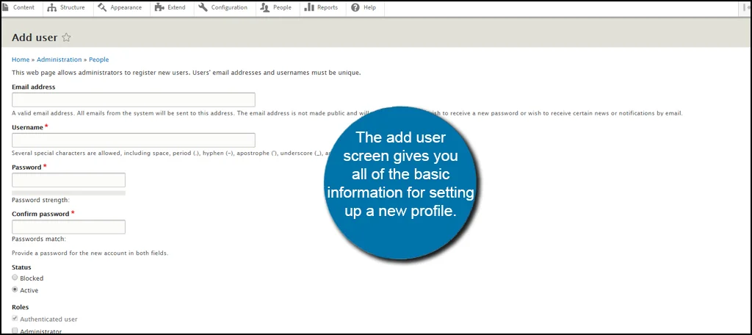Toggle the Authenticated user role checkbox

point(15,319)
